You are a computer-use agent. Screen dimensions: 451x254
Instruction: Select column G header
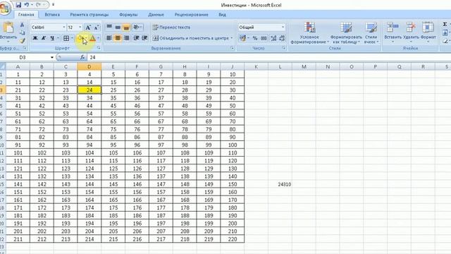pos(161,66)
